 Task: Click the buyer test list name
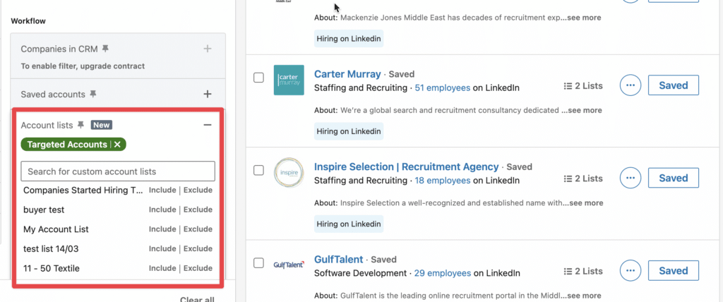44,210
